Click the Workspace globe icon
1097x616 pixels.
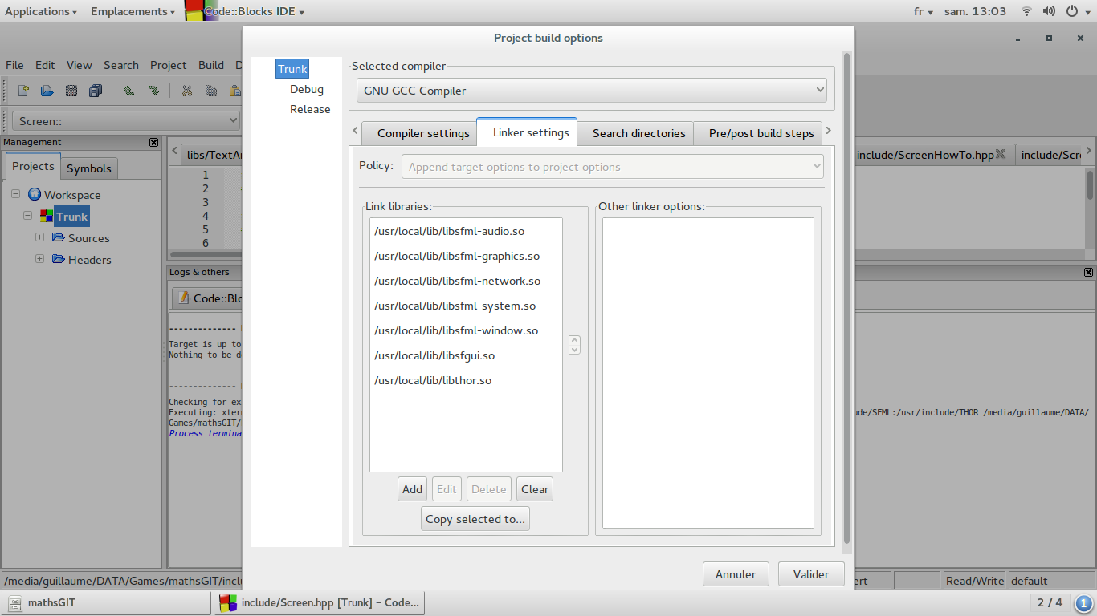click(34, 194)
